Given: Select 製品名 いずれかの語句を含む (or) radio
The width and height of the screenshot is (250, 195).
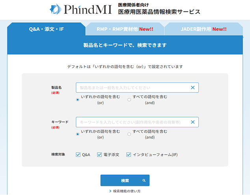Looking at the screenshot, I should pos(78,100).
